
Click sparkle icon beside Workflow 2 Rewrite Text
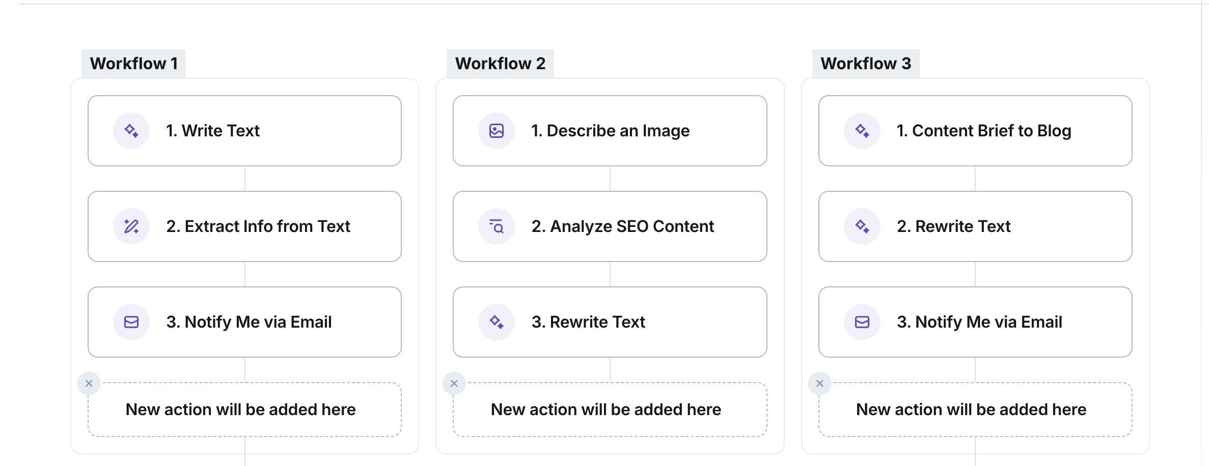click(x=497, y=322)
